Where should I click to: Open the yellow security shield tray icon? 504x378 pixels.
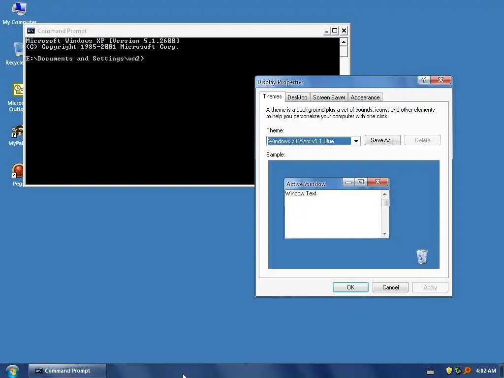tap(449, 371)
